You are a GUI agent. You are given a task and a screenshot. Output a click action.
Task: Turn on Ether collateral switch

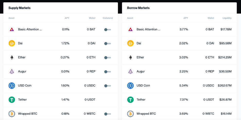tap(108, 58)
